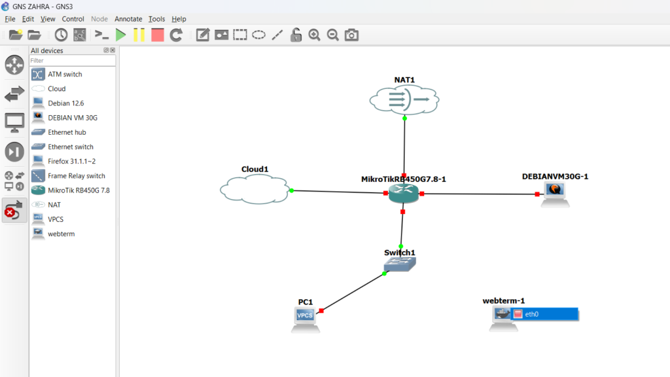Select the draw ellipse tool
Image resolution: width=670 pixels, height=377 pixels.
point(258,35)
